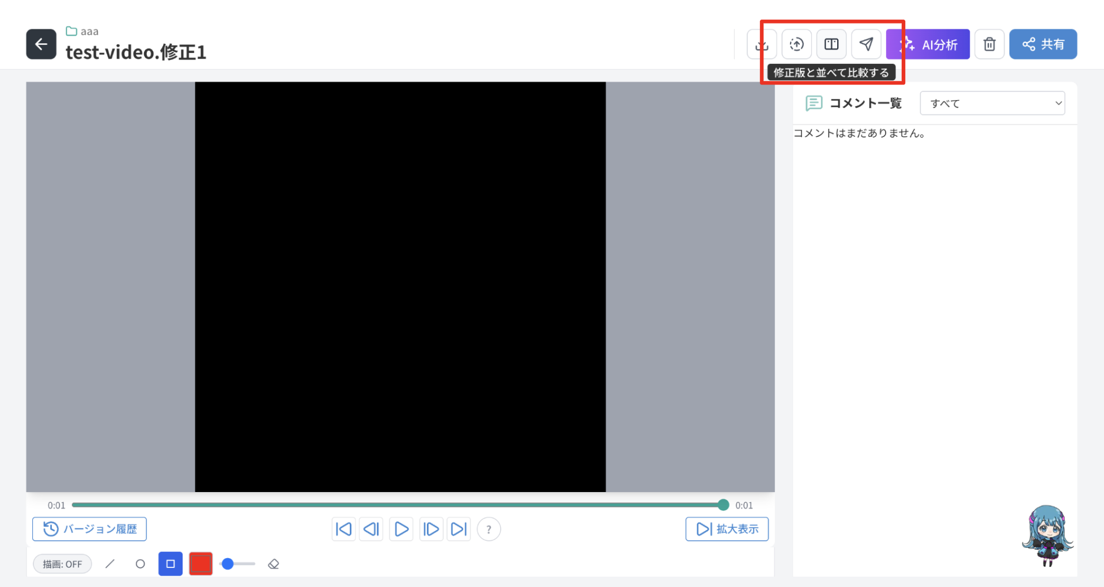Click the download icon in top toolbar
1104x587 pixels.
point(762,44)
